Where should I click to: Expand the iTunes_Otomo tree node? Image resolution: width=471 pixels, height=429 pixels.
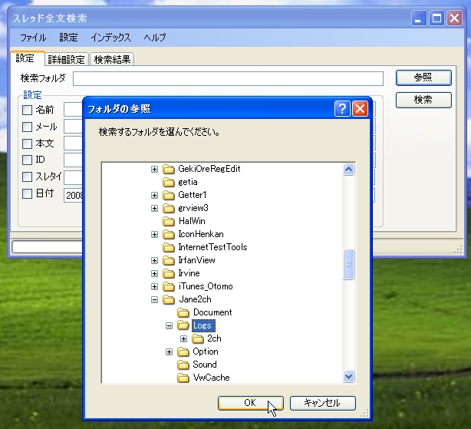[154, 286]
